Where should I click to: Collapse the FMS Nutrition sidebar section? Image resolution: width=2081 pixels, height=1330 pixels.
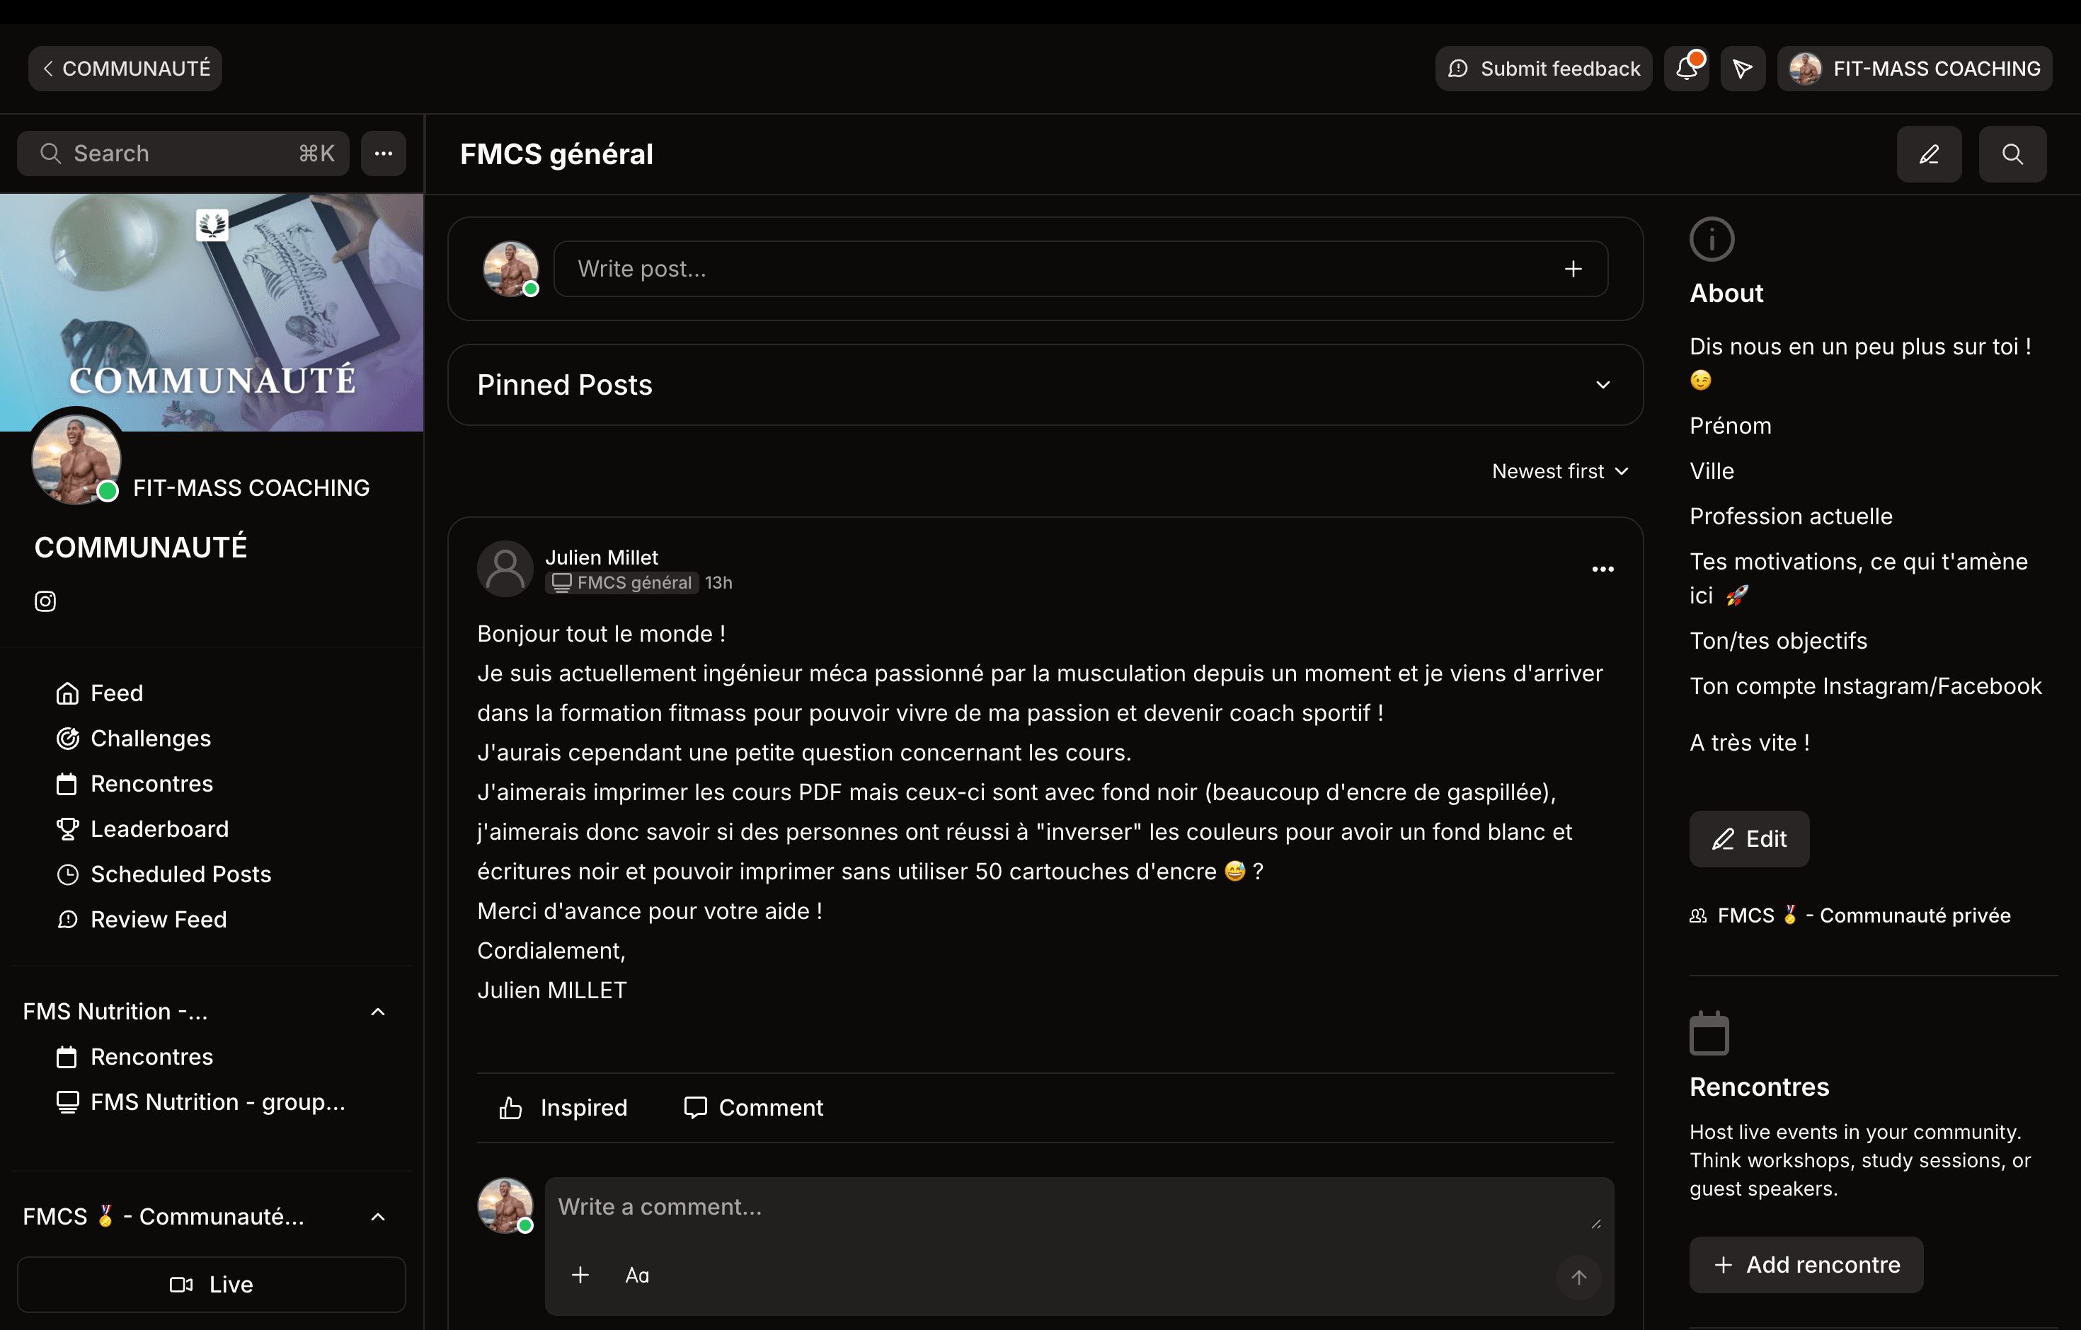[378, 1012]
